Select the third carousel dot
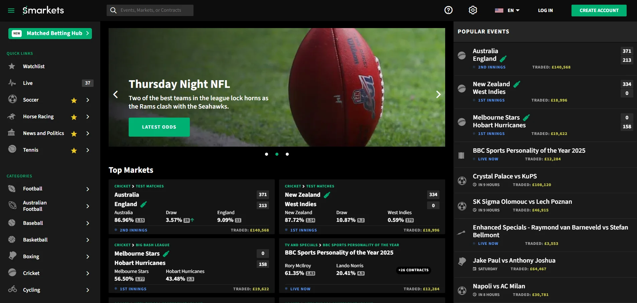 (287, 154)
